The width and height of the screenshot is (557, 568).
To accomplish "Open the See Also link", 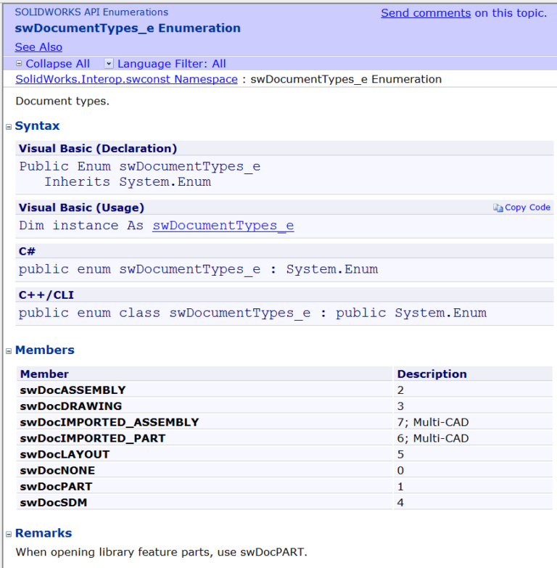I will click(38, 47).
